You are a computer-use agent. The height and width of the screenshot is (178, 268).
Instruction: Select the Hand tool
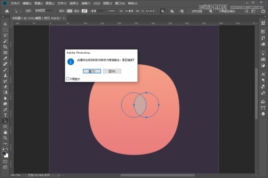click(5, 132)
